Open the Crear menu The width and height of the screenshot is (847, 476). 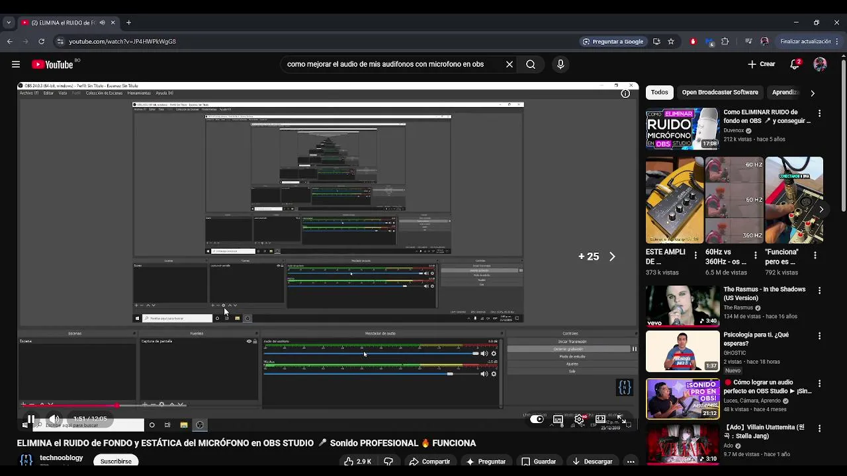pos(761,64)
